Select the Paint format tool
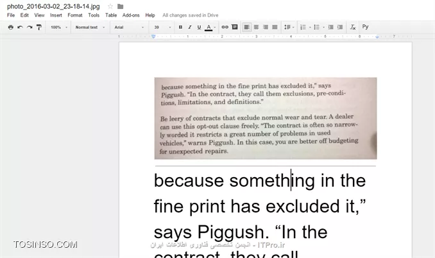The height and width of the screenshot is (258, 435). coord(39,27)
